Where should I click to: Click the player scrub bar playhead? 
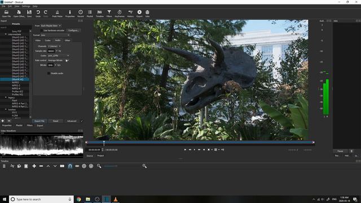[x=104, y=143]
